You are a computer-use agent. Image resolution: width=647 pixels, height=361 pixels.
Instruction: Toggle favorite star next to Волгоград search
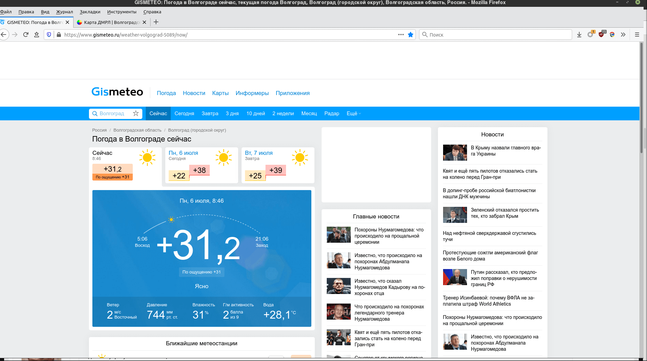136,113
